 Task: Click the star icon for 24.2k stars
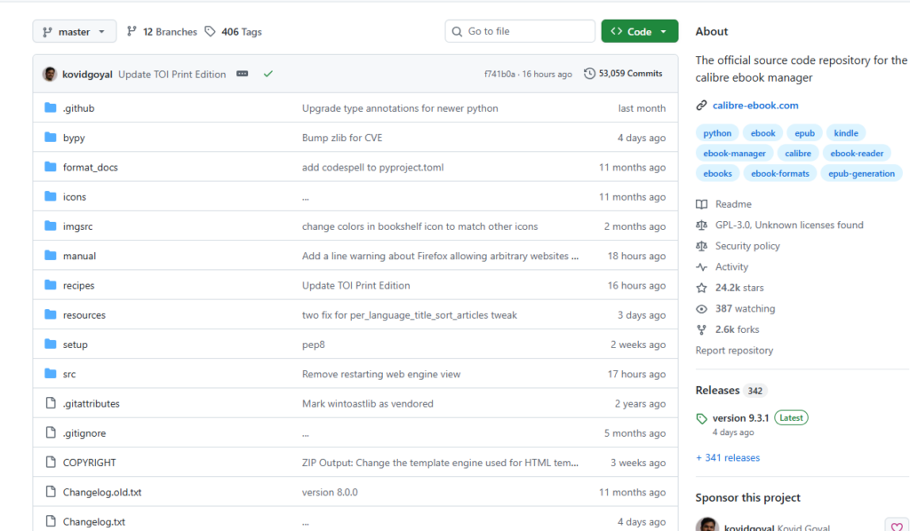click(702, 288)
